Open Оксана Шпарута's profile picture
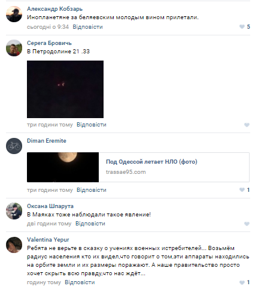The width and height of the screenshot is (258, 289). [x=14, y=211]
